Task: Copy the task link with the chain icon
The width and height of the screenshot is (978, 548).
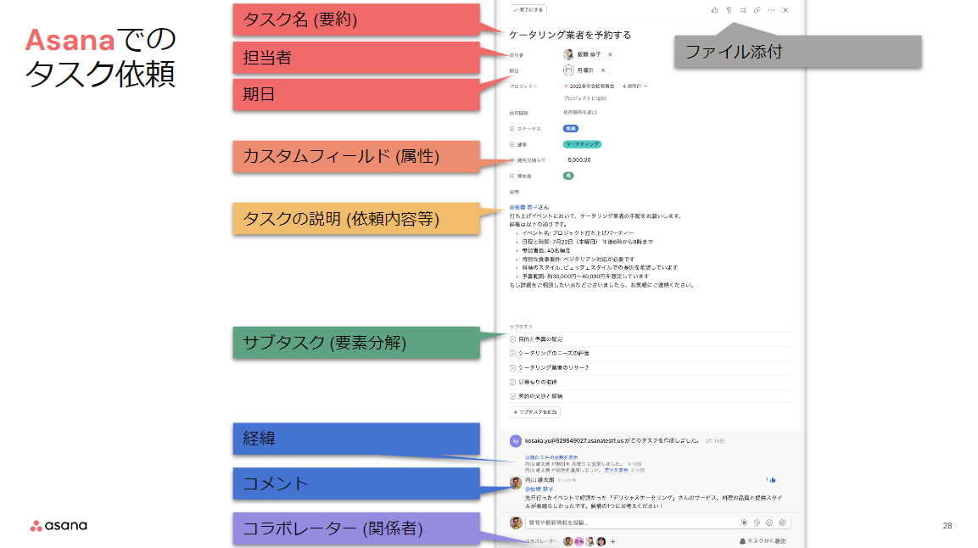Action: (757, 10)
